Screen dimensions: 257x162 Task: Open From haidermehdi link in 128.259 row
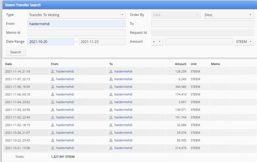click(65, 71)
